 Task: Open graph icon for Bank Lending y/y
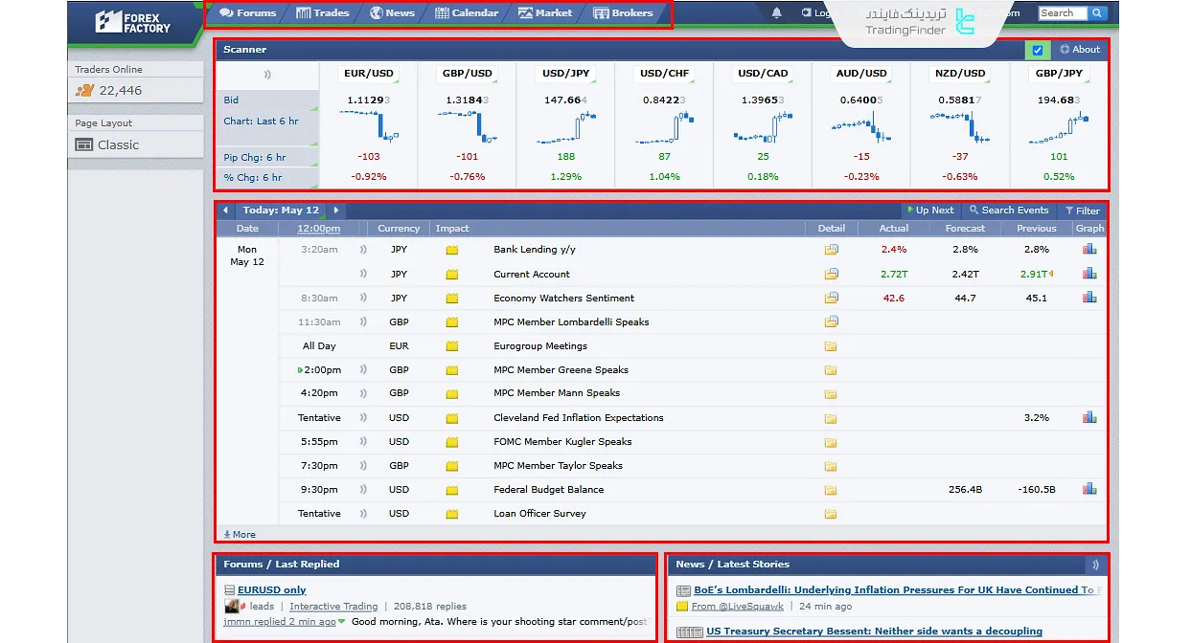[1089, 250]
